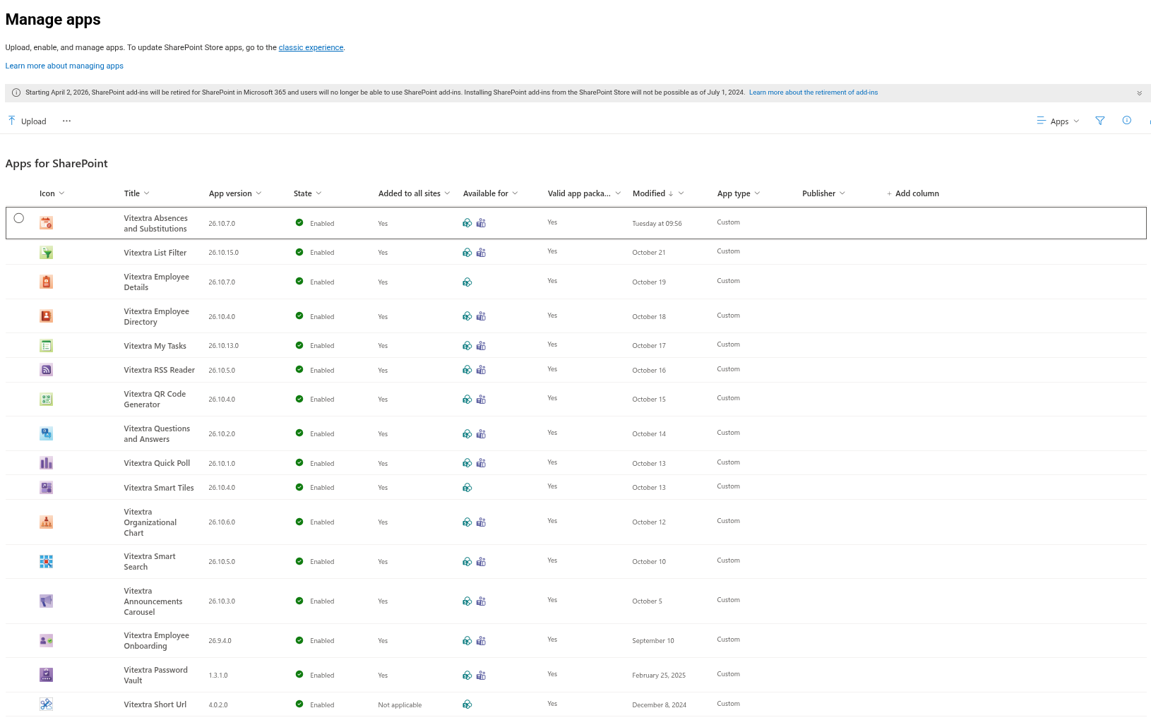Expand the retirement notice banner chevron

tap(1139, 93)
